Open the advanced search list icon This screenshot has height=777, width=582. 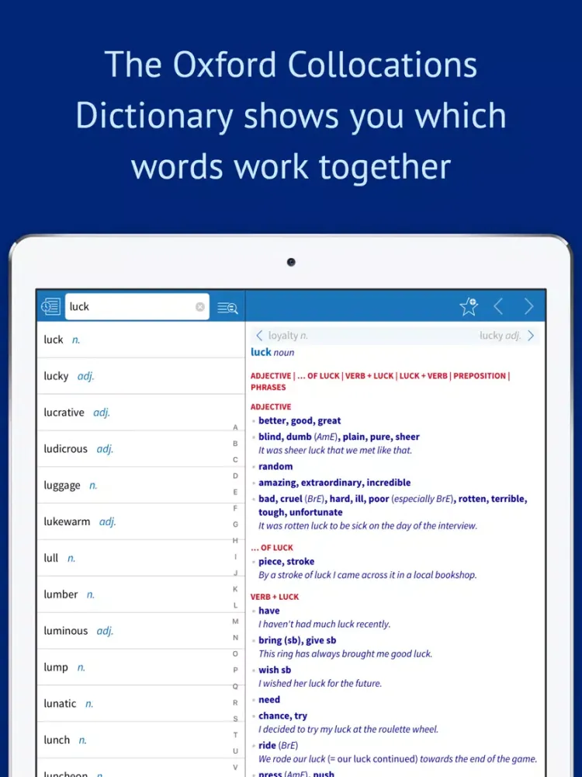227,308
